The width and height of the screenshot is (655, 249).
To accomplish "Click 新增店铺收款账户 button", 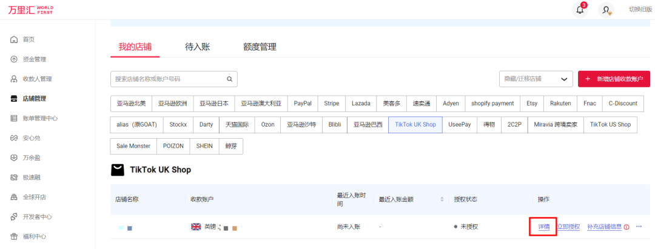I will point(614,79).
